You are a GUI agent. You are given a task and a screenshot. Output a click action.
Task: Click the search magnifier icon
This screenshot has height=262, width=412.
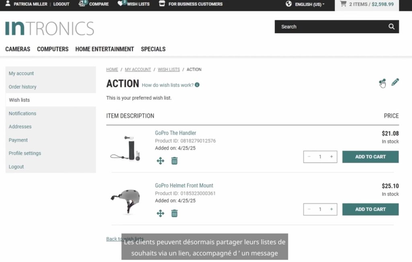pyautogui.click(x=391, y=27)
